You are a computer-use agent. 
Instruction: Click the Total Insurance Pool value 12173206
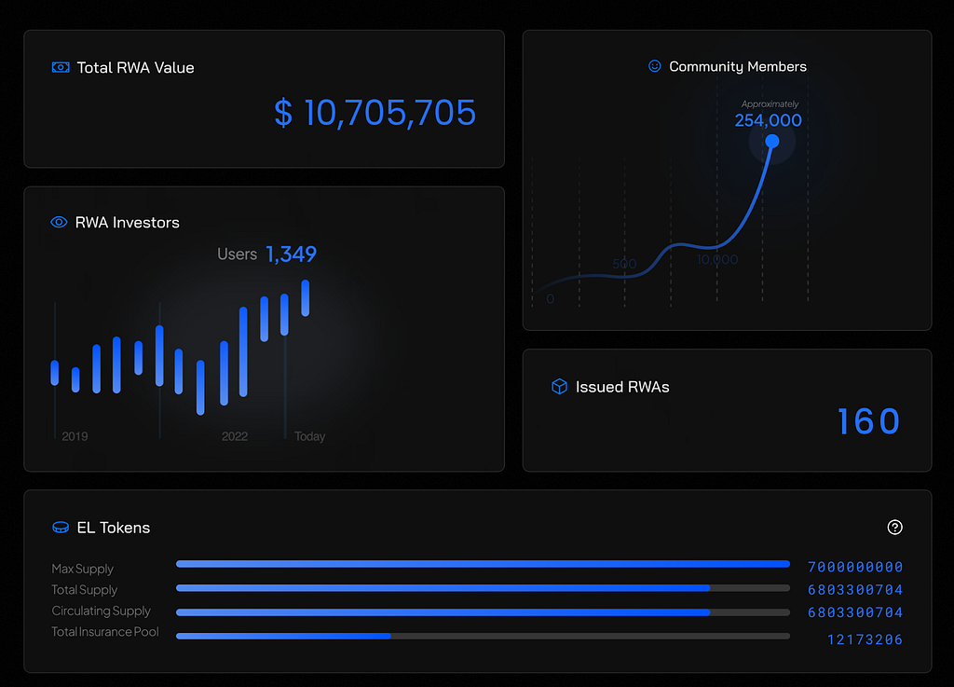[x=865, y=639]
